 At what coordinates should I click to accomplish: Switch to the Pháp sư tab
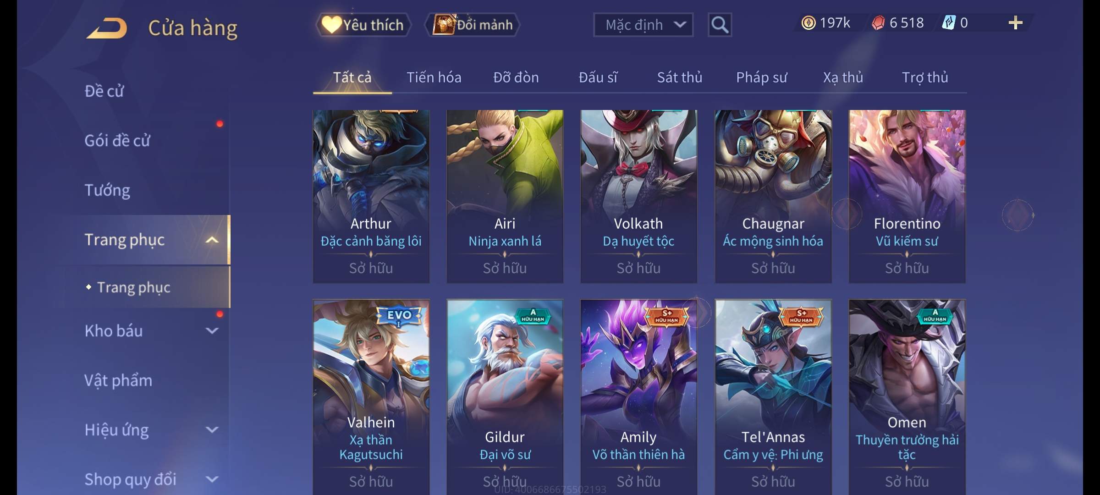pos(761,77)
